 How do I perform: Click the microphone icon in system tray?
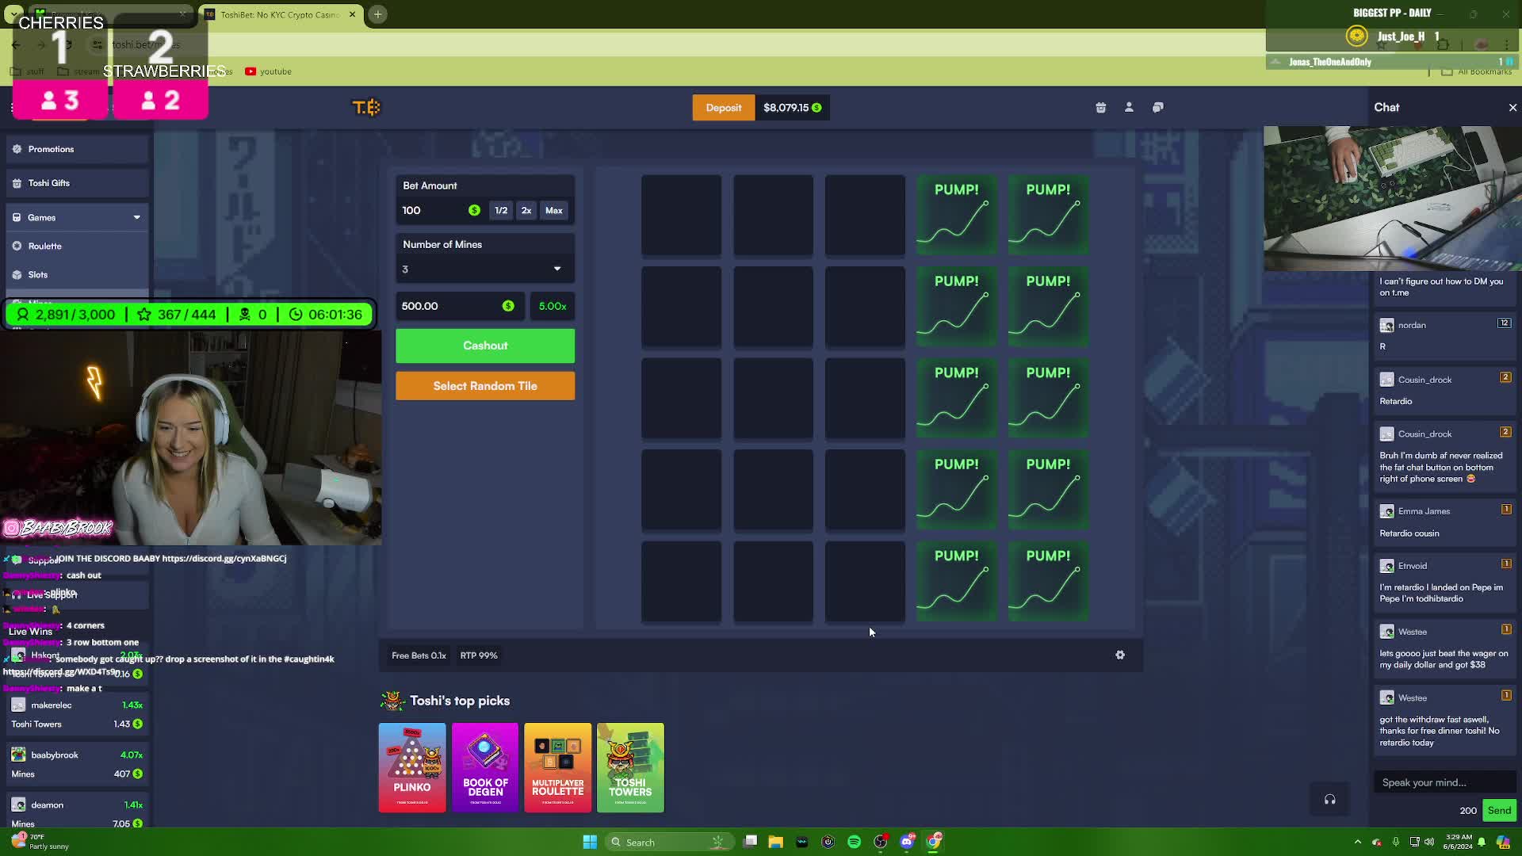coord(1395,842)
